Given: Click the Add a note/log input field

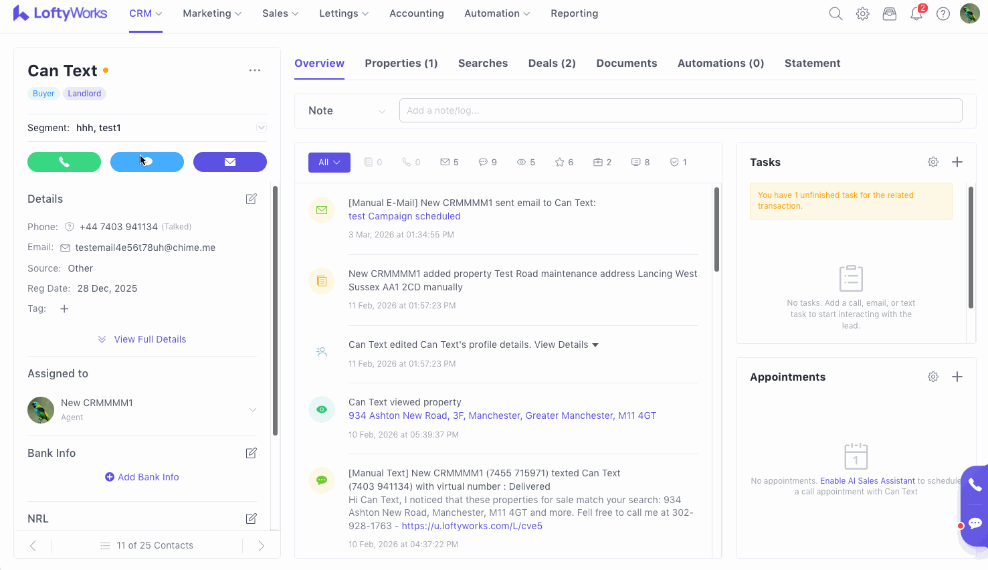Looking at the screenshot, I should pyautogui.click(x=680, y=110).
